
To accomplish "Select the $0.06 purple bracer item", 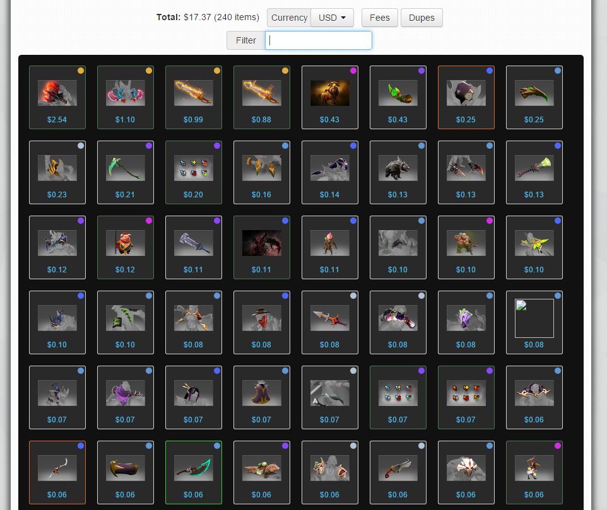I will (126, 473).
